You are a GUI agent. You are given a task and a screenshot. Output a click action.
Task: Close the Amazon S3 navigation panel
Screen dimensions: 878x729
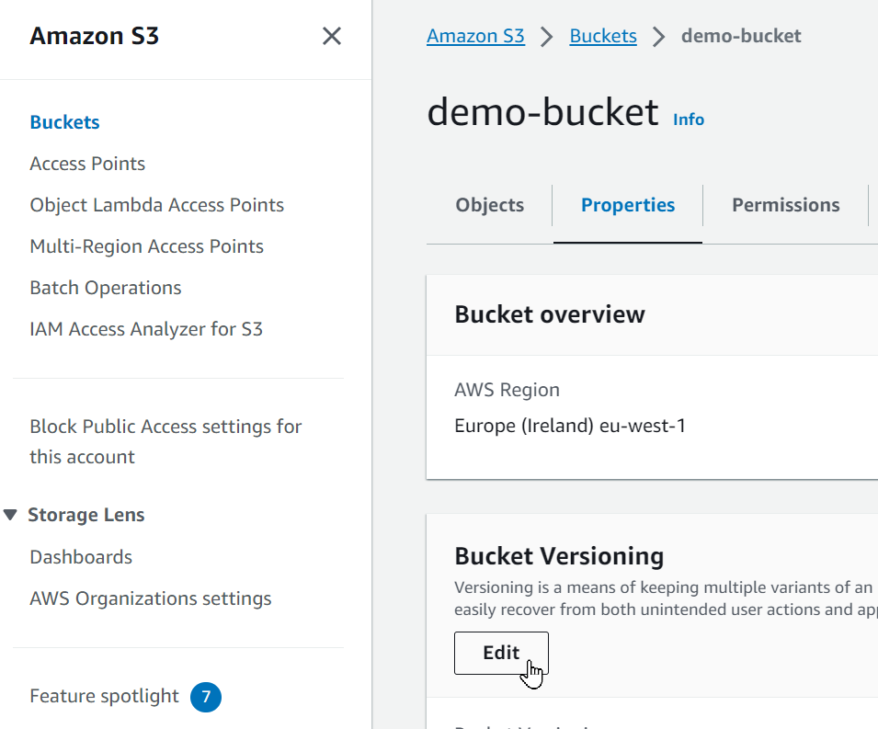(x=332, y=36)
